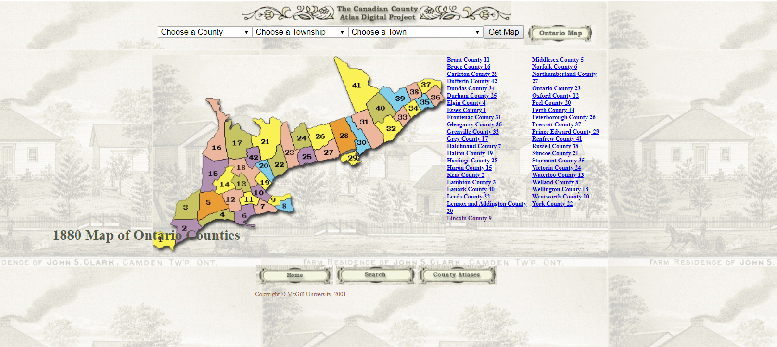The height and width of the screenshot is (347, 777).
Task: Open Lanark County 40 link
Action: point(471,189)
